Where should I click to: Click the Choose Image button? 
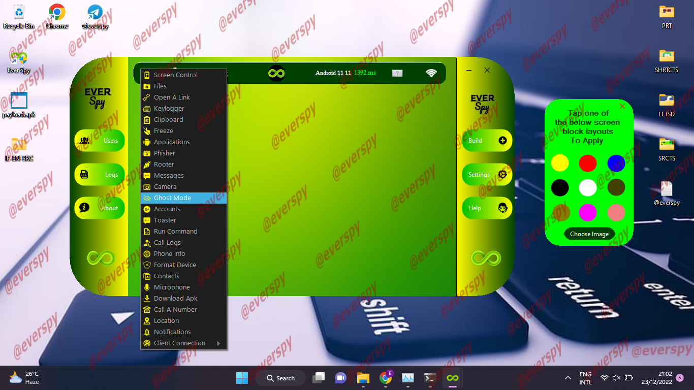coord(589,234)
